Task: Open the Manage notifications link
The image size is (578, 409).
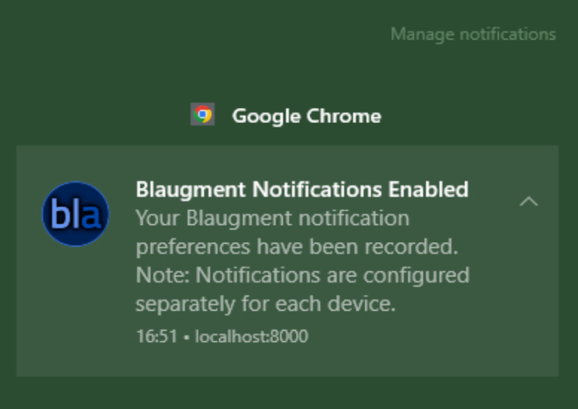Action: pyautogui.click(x=473, y=35)
